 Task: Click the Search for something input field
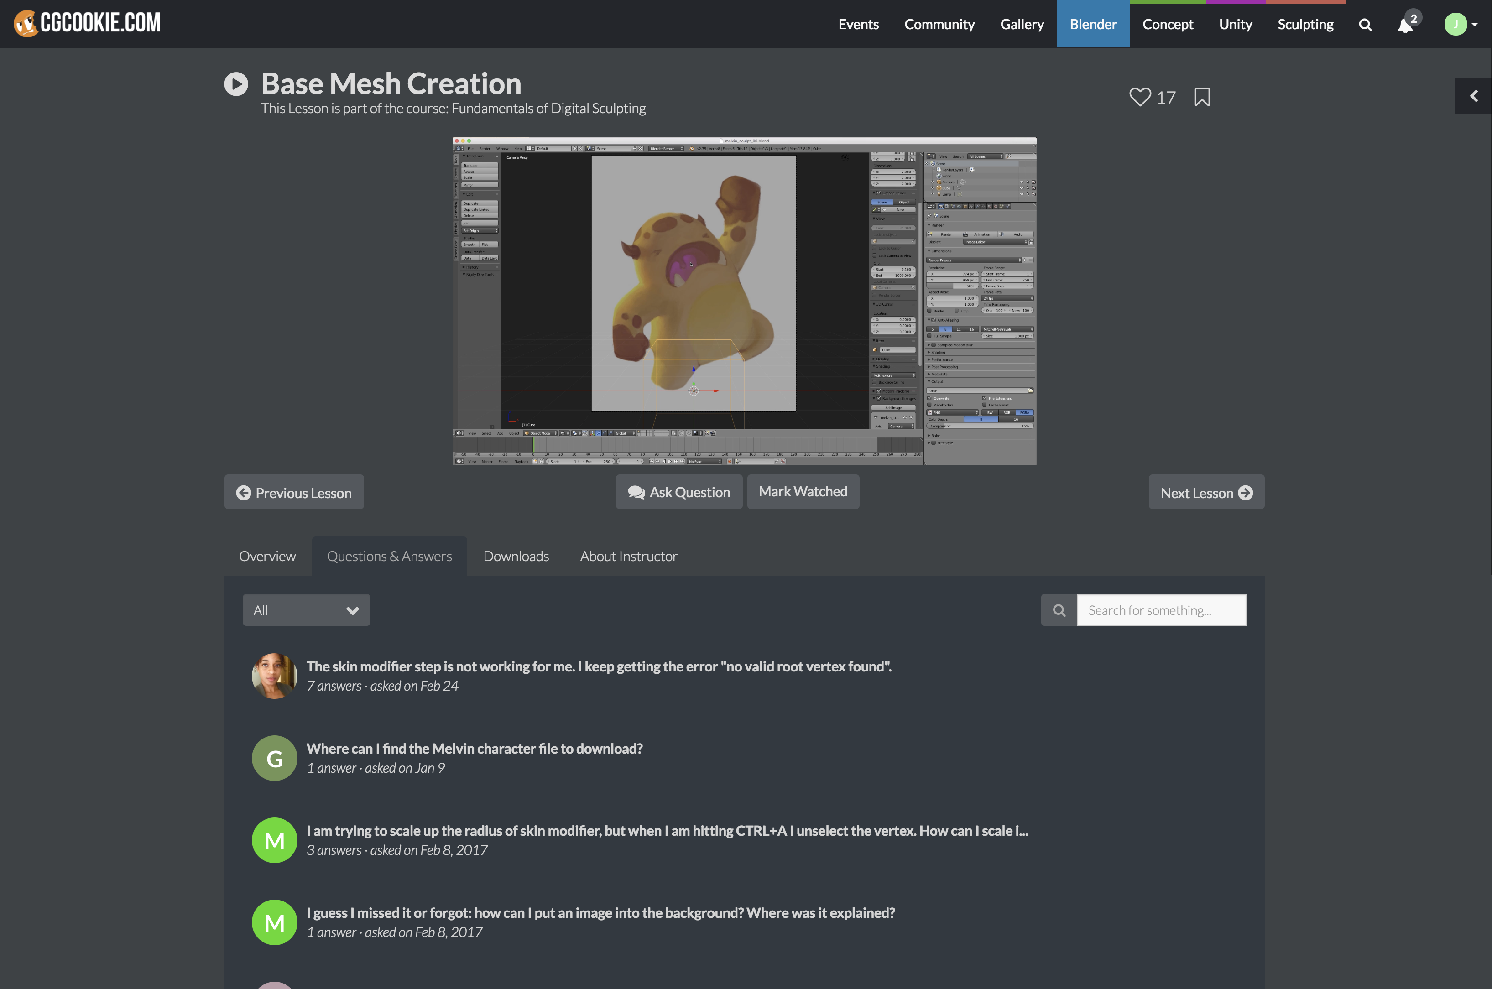click(x=1160, y=610)
